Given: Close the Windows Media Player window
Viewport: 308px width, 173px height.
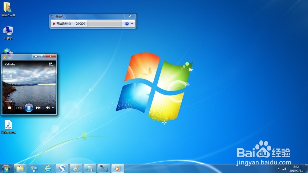Looking at the screenshot, I should coord(51,56).
